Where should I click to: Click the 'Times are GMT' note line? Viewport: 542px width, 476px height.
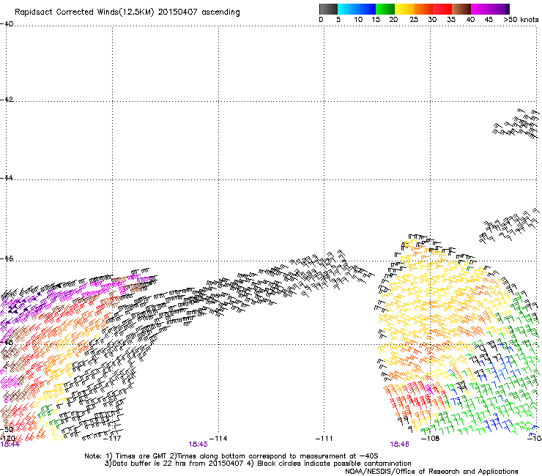click(231, 456)
